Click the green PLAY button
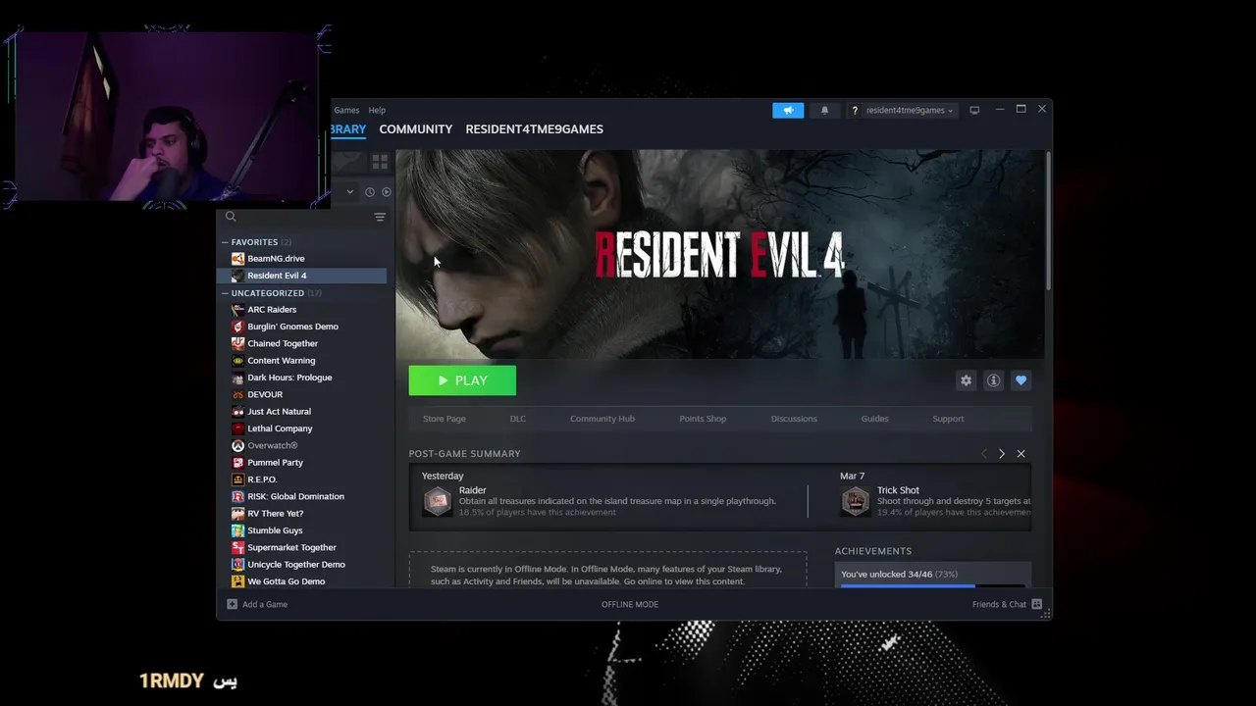The image size is (1256, 706). point(462,380)
